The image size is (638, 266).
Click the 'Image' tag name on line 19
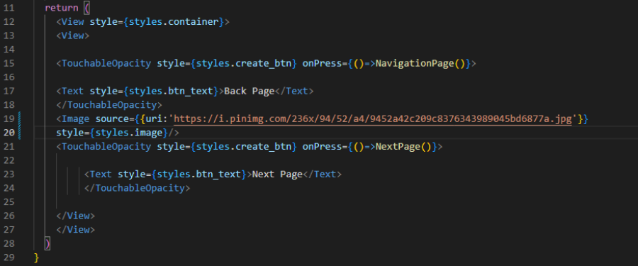[76, 119]
